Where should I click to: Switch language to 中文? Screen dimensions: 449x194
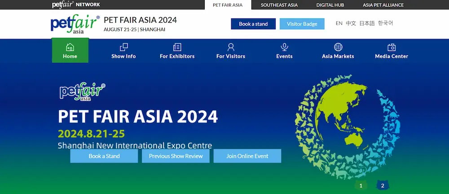point(351,23)
